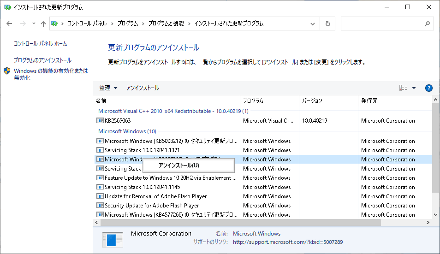
Task: Open コントロール パネル breadcrumb
Action: [87, 24]
